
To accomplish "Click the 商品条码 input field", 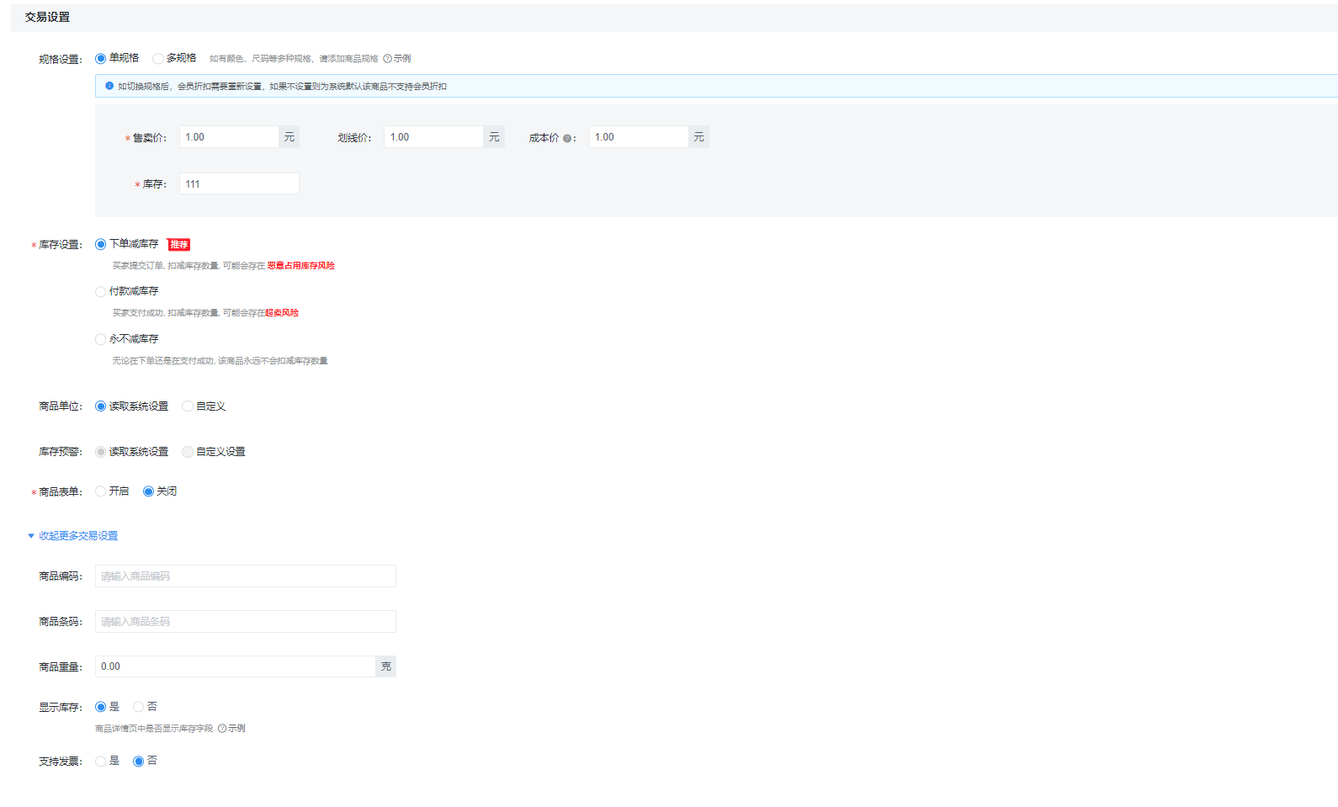I will pos(246,622).
